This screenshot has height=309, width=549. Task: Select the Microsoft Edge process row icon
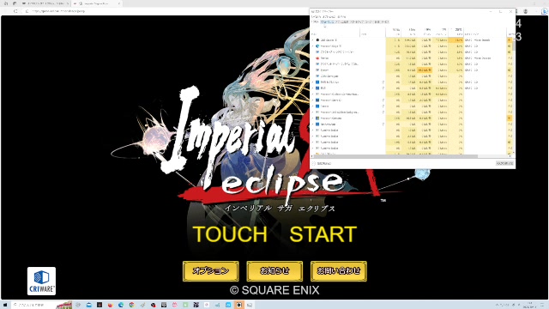pyautogui.click(x=317, y=45)
